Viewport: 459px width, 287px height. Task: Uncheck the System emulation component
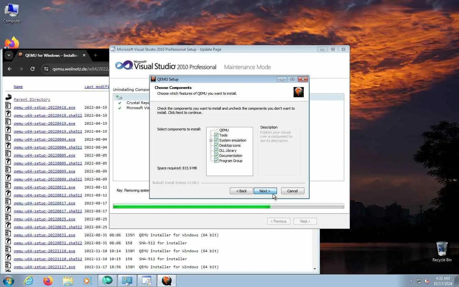pos(216,140)
